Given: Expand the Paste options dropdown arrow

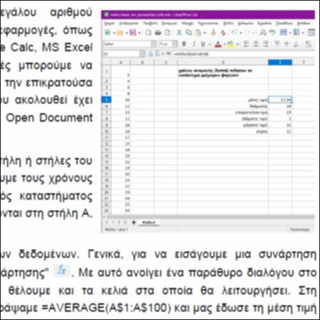Looking at the screenshot, I should (205, 33).
